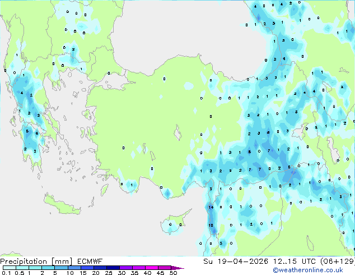This screenshot has height=275, width=355.
Task: Select the 5–10 mm legend swatch
Action: tap(61, 268)
